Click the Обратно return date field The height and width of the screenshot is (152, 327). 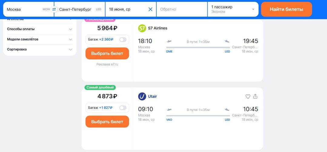pos(182,9)
